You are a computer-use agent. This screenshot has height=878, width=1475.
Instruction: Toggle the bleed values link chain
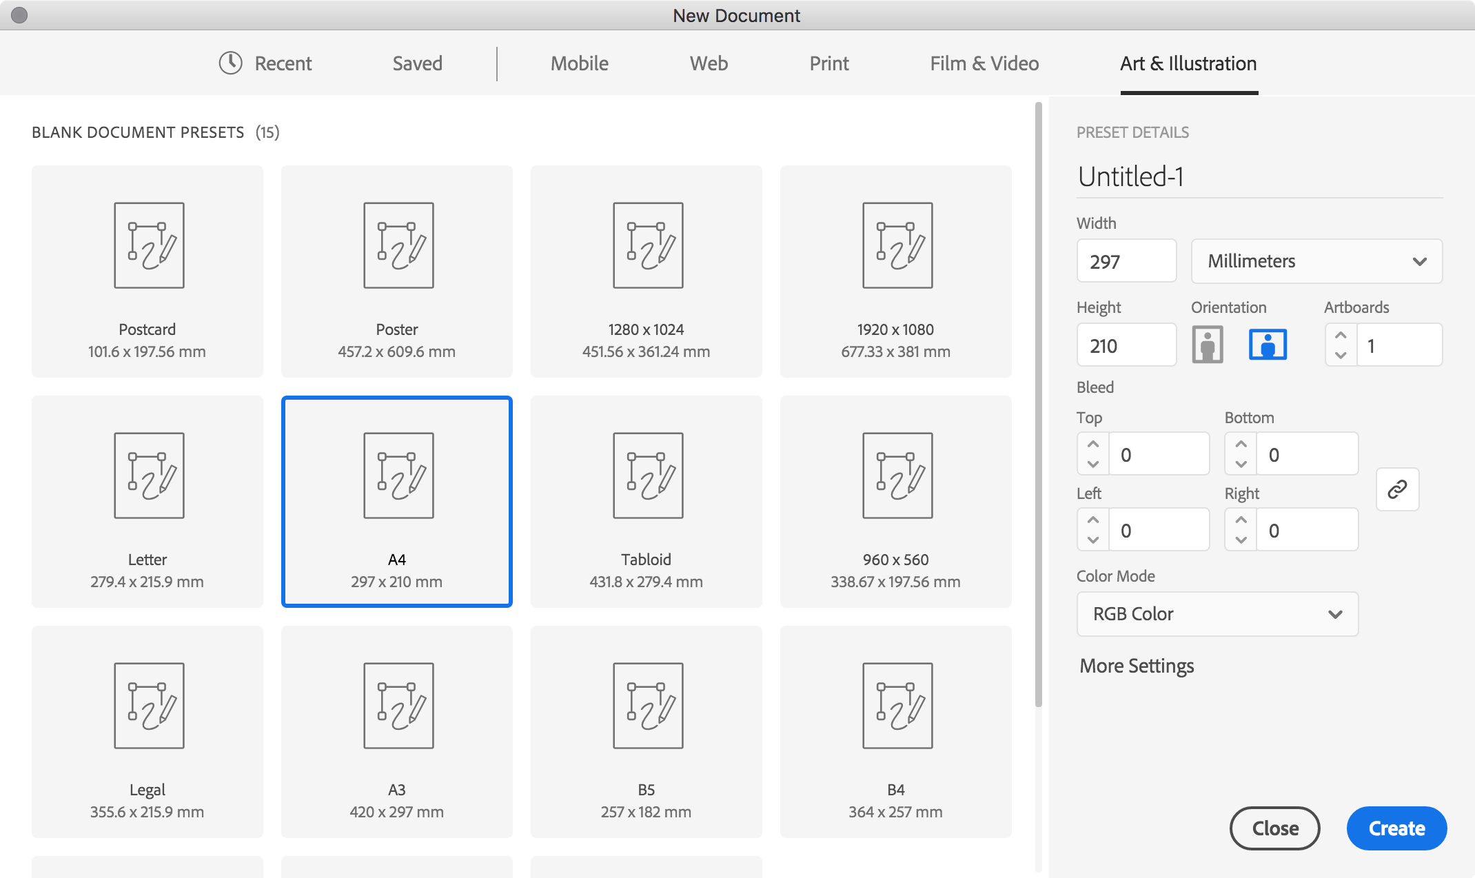click(x=1397, y=489)
